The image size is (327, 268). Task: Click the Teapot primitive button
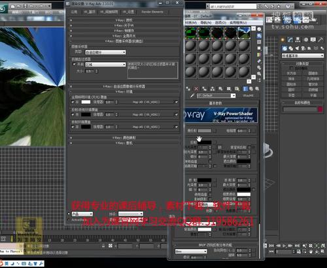pos(292,95)
